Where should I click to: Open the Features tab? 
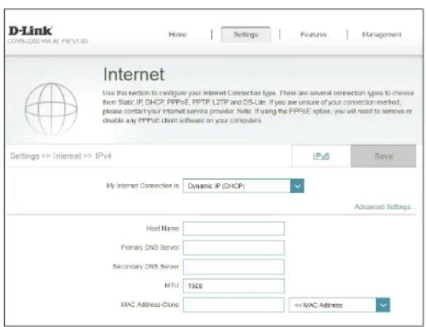coord(313,35)
